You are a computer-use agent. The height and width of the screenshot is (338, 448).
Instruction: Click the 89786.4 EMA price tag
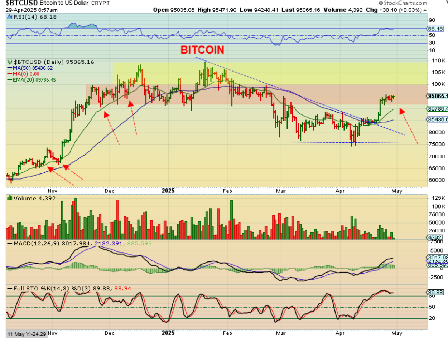(x=437, y=108)
